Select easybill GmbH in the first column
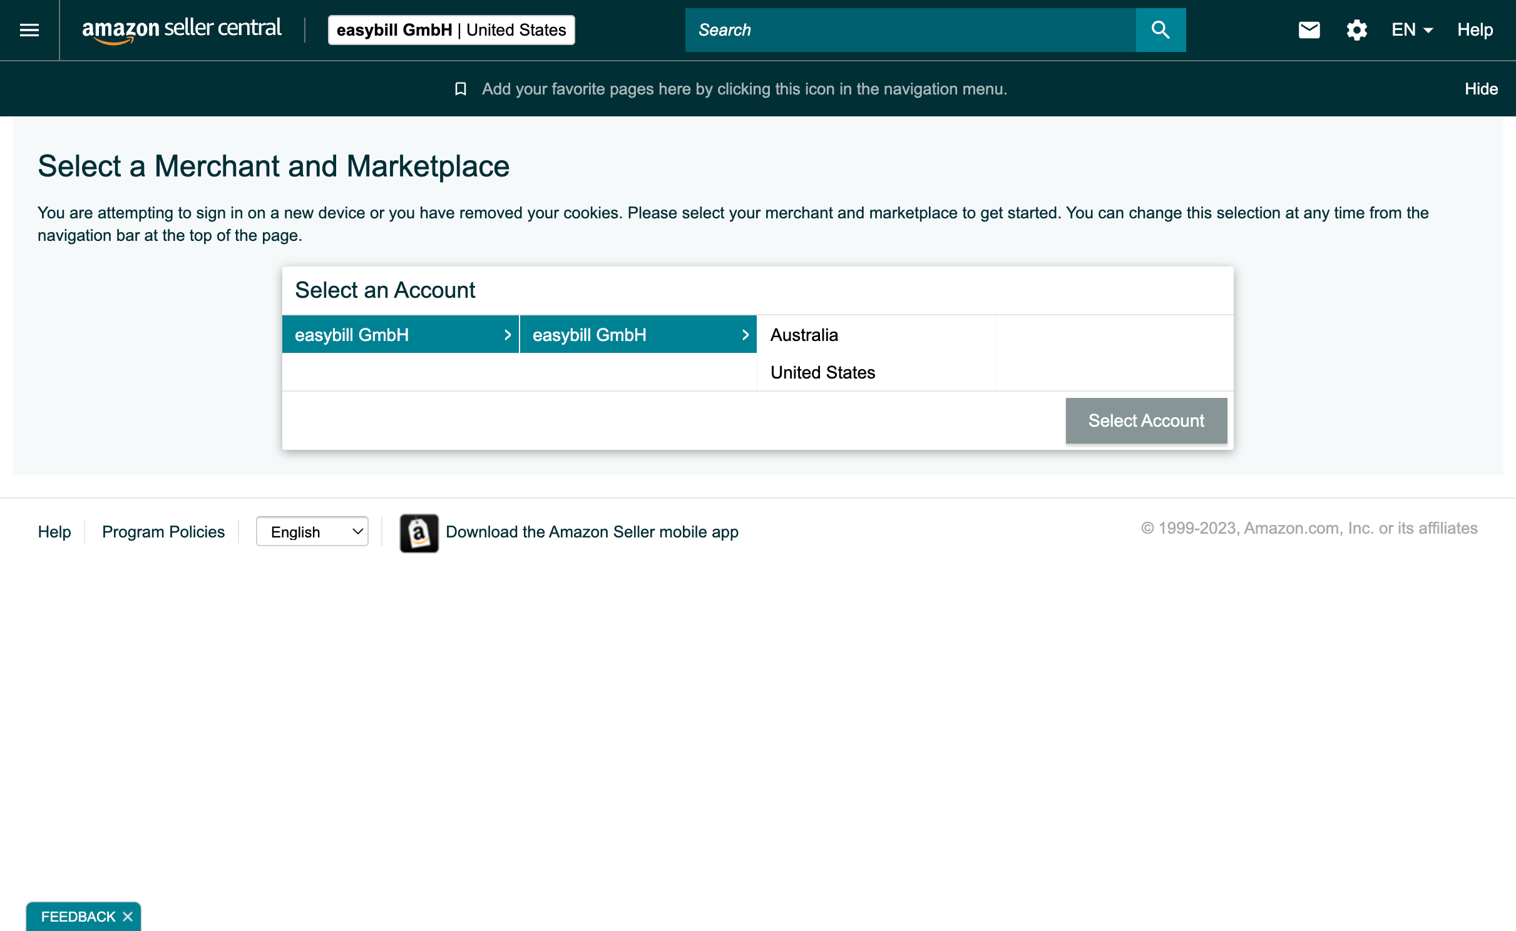Image resolution: width=1516 pixels, height=931 pixels. click(x=401, y=335)
